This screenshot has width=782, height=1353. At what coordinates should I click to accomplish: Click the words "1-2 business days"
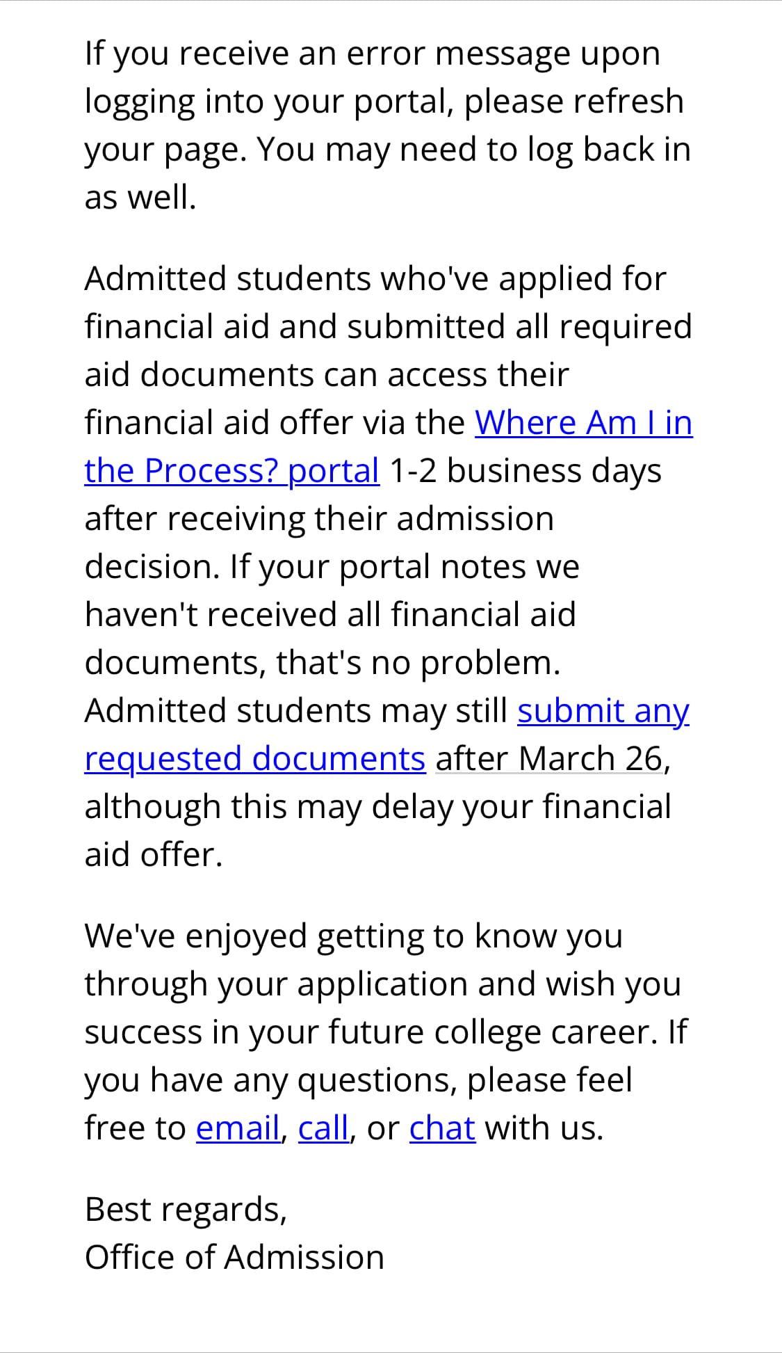526,471
